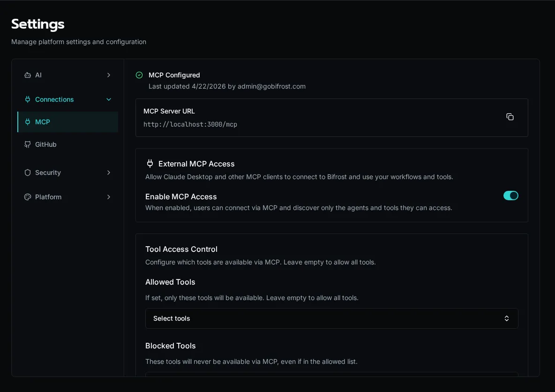Click 'If set, only these tools' help text
The height and width of the screenshot is (392, 555).
(x=252, y=298)
